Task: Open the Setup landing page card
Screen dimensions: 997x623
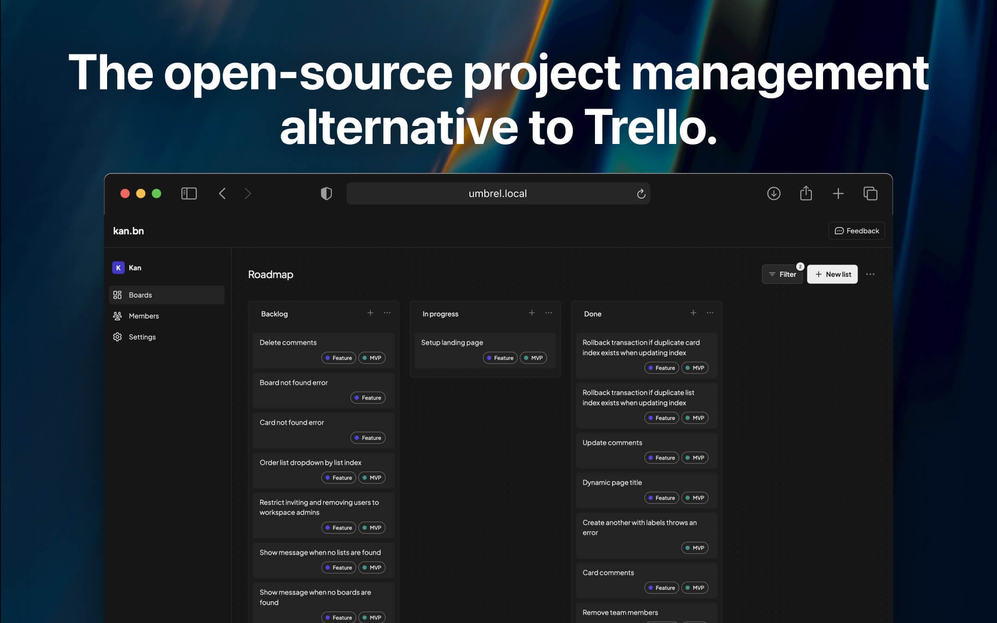Action: pyautogui.click(x=485, y=350)
